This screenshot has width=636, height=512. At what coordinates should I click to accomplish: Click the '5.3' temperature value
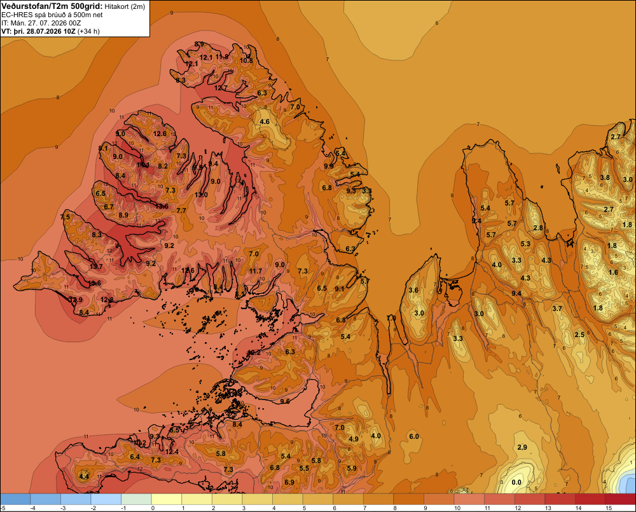pos(525,244)
